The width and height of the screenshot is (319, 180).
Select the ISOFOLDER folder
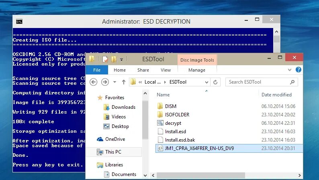[x=177, y=115]
